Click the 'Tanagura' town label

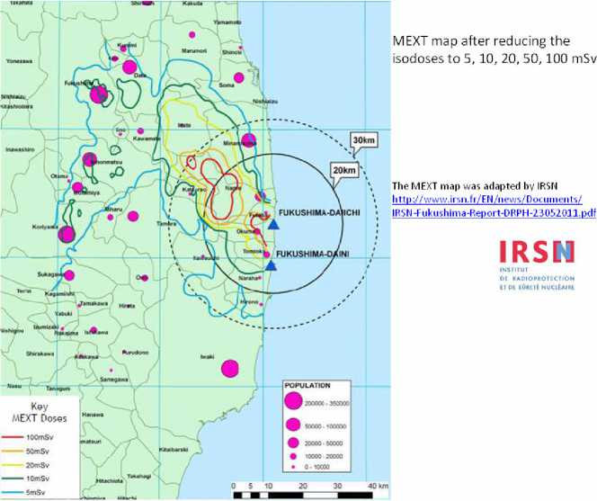pyautogui.click(x=58, y=389)
